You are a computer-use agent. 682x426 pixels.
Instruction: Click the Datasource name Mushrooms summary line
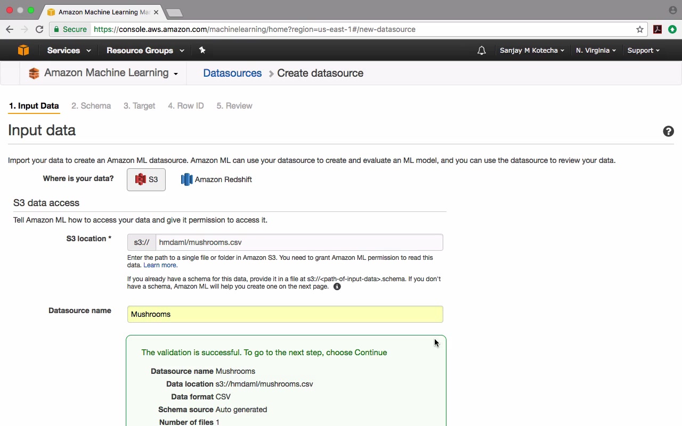point(203,371)
